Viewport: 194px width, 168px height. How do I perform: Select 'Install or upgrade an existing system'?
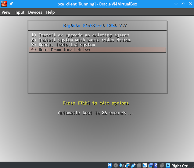[x=98, y=35]
